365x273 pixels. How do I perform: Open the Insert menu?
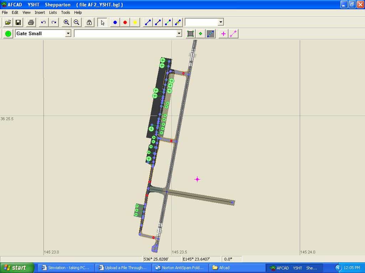pyautogui.click(x=40, y=12)
